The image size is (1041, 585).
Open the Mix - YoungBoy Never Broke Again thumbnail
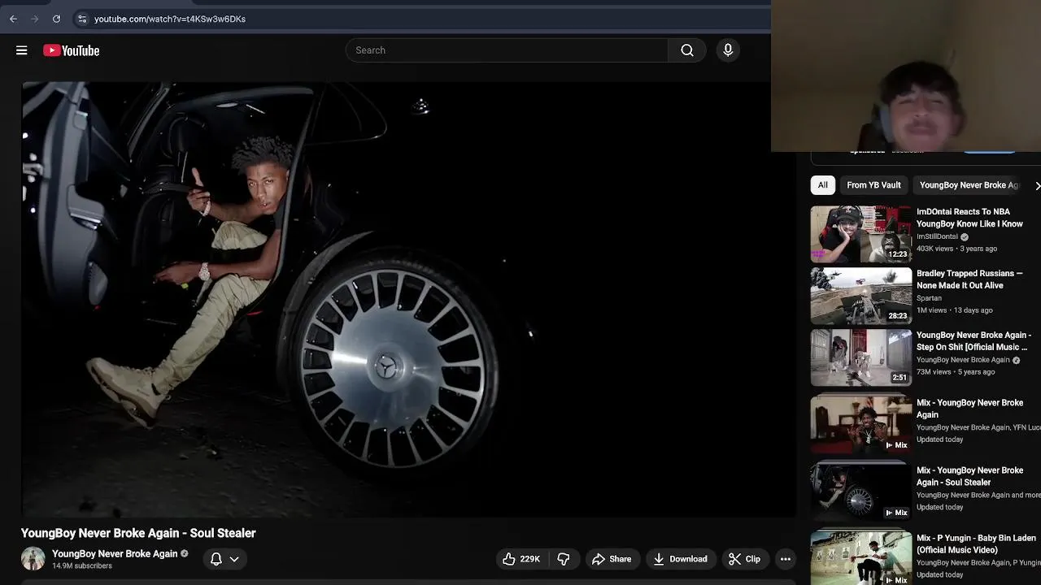point(860,425)
